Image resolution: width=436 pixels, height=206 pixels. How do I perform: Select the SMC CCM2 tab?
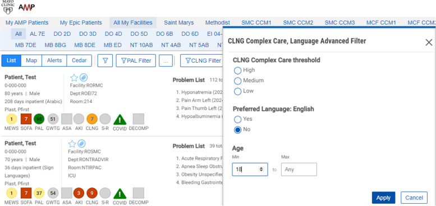click(x=298, y=23)
